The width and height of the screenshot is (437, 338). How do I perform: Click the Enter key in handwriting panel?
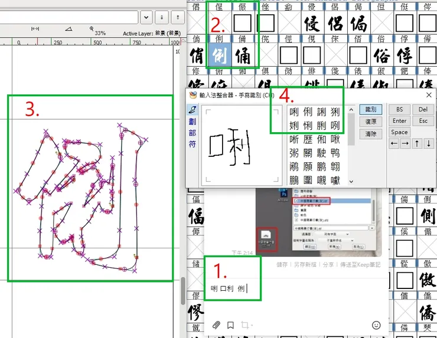click(399, 121)
